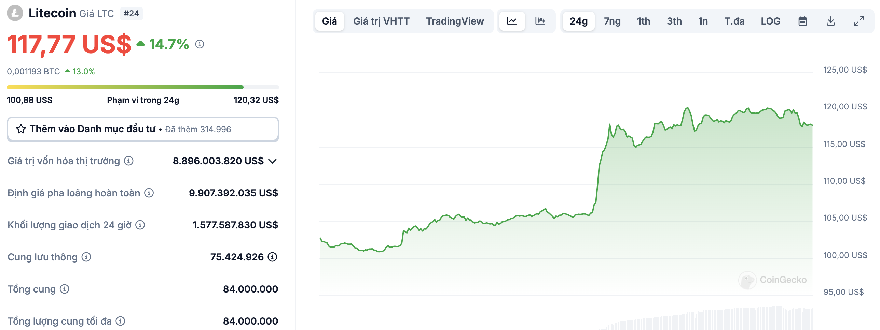
Task: Switch to line chart view icon
Action: tap(512, 21)
